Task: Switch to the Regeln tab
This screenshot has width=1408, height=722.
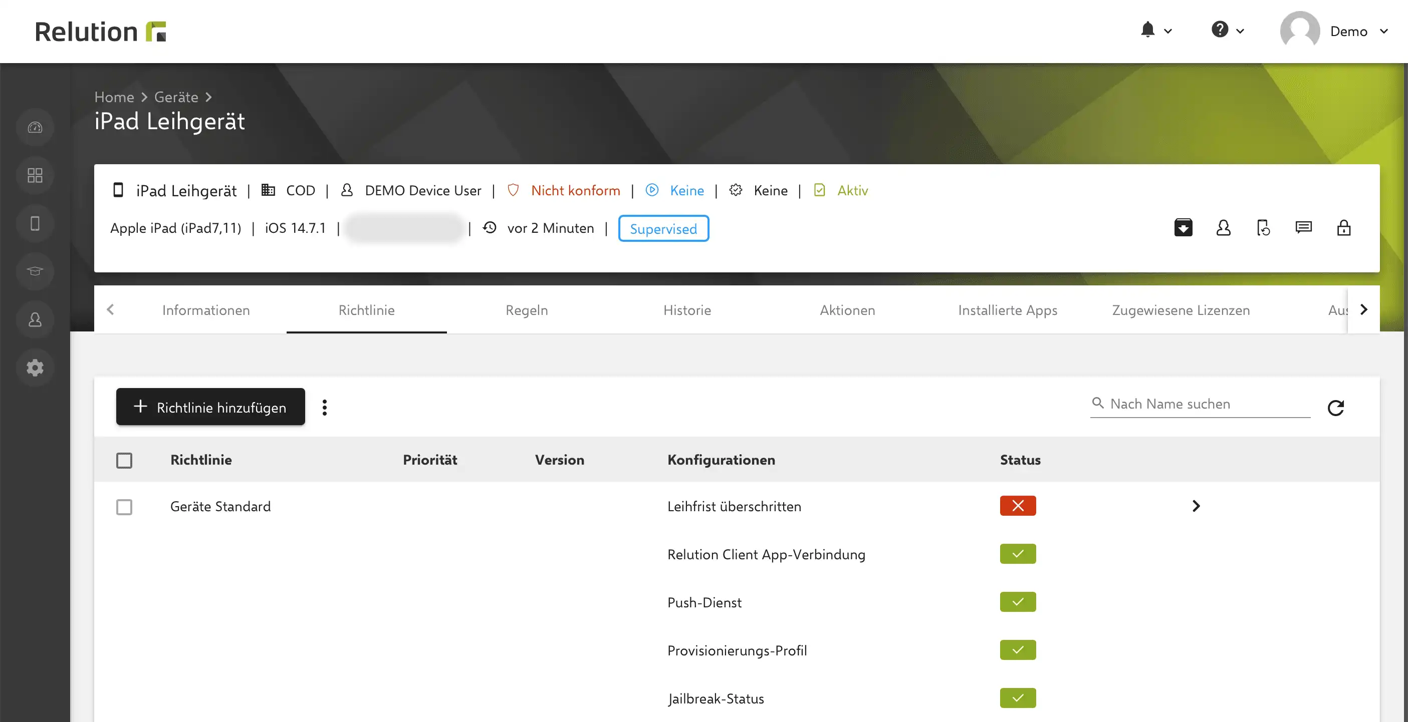Action: tap(526, 310)
